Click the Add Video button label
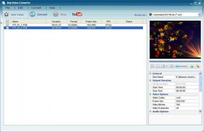The width and height of the screenshot is (204, 132). [17, 15]
